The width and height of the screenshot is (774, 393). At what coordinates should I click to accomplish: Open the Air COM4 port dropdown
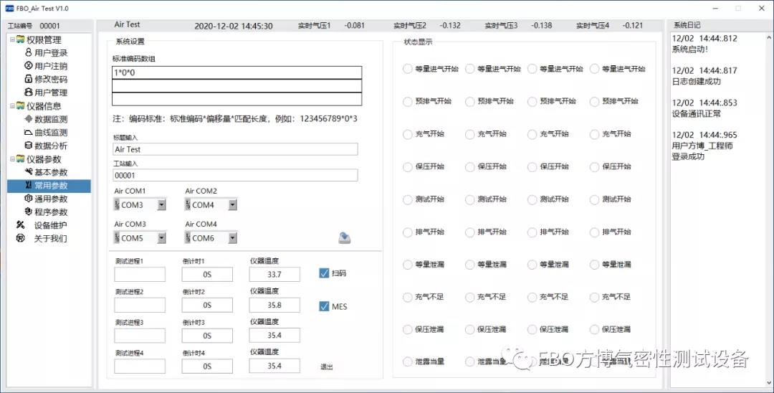point(232,238)
